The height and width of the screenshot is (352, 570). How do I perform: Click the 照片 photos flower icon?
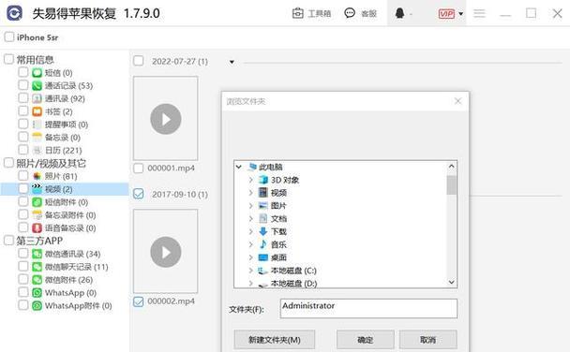(x=37, y=176)
